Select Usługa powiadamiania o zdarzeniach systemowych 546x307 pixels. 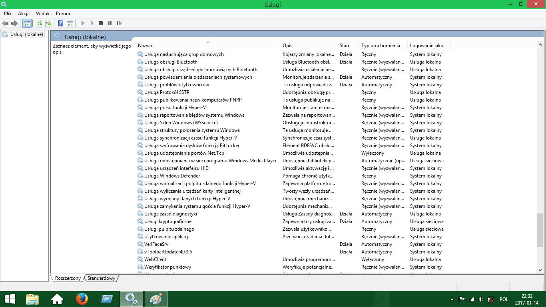(x=294, y=77)
